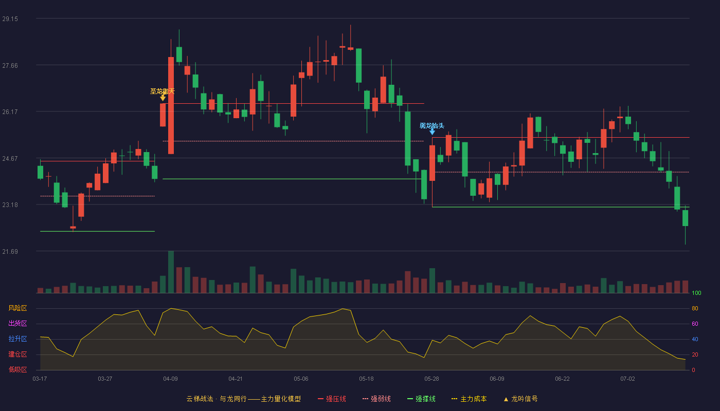Viewport: 720px width, 411px height.
Task: Click the 低吸区 zone label
Action: click(17, 369)
